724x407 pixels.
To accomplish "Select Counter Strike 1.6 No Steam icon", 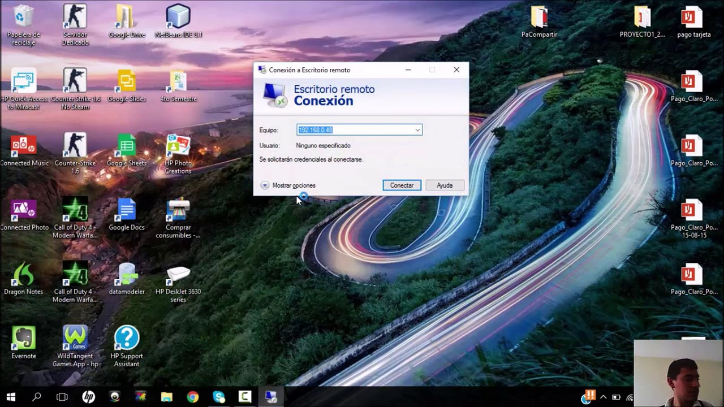I will point(75,89).
